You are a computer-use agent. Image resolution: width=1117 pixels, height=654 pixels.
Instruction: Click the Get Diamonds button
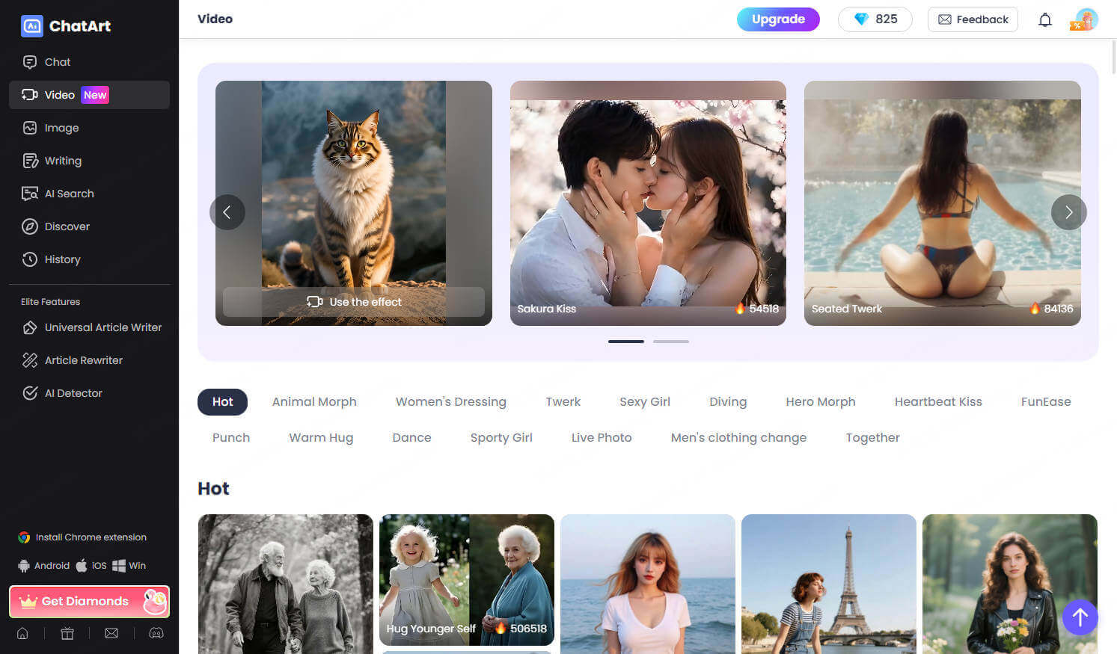pos(89,602)
